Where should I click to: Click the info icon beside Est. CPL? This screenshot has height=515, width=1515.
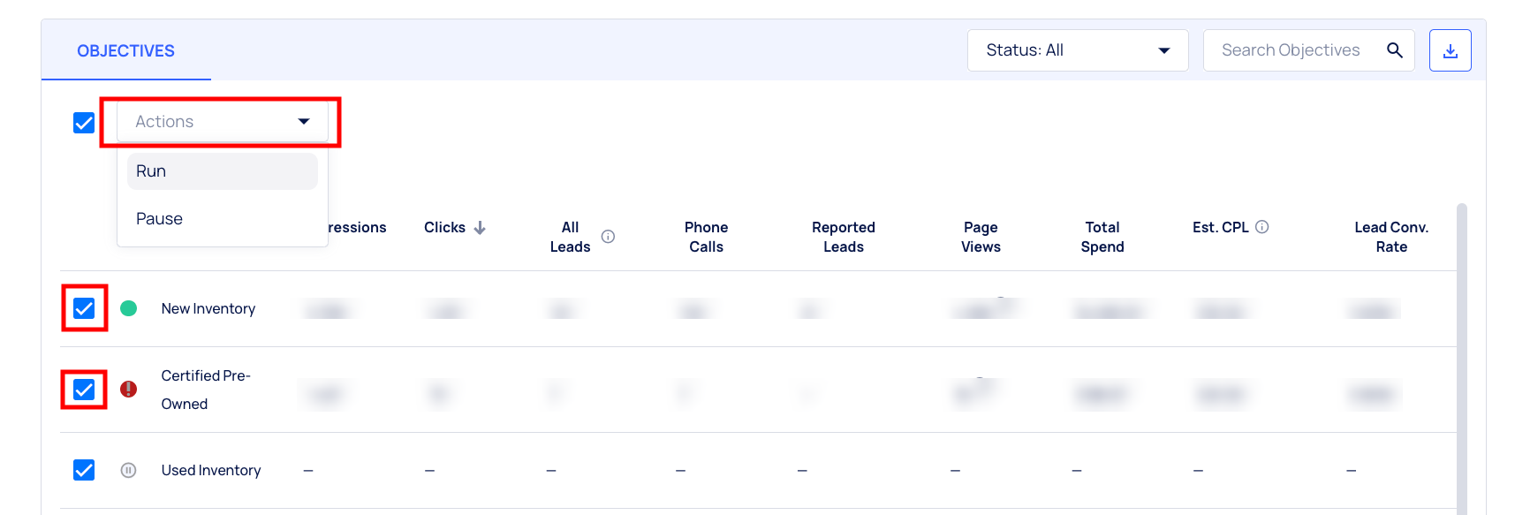pyautogui.click(x=1262, y=227)
